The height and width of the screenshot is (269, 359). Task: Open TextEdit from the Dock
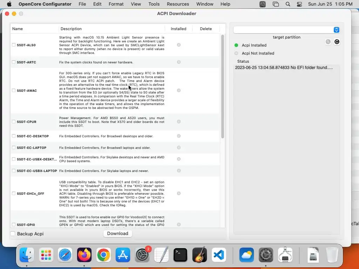(161, 255)
